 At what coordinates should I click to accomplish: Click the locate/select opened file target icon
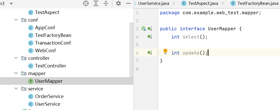pos(86,3)
